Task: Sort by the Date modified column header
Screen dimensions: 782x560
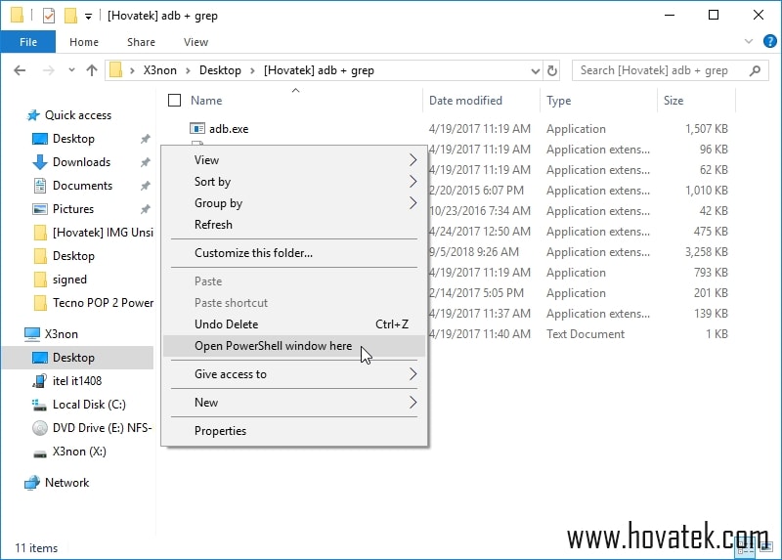Action: [465, 101]
